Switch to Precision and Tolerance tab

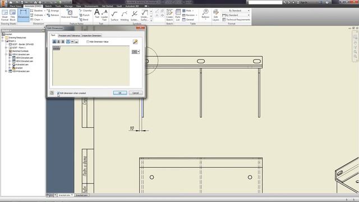coord(69,35)
